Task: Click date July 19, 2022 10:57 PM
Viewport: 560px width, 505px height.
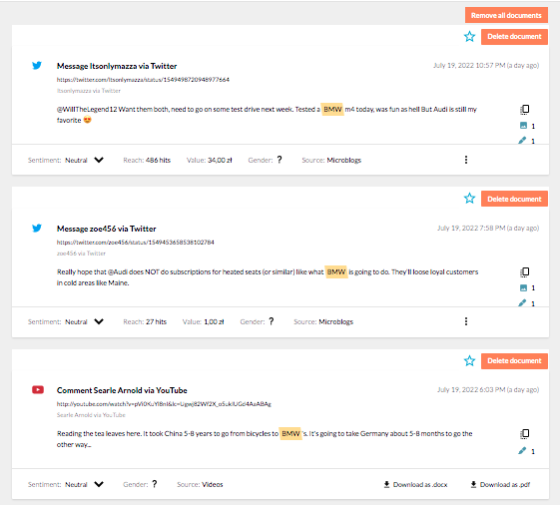Action: pyautogui.click(x=486, y=65)
